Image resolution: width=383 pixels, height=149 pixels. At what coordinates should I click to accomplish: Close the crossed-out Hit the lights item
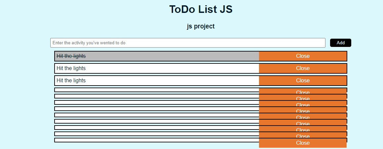303,56
